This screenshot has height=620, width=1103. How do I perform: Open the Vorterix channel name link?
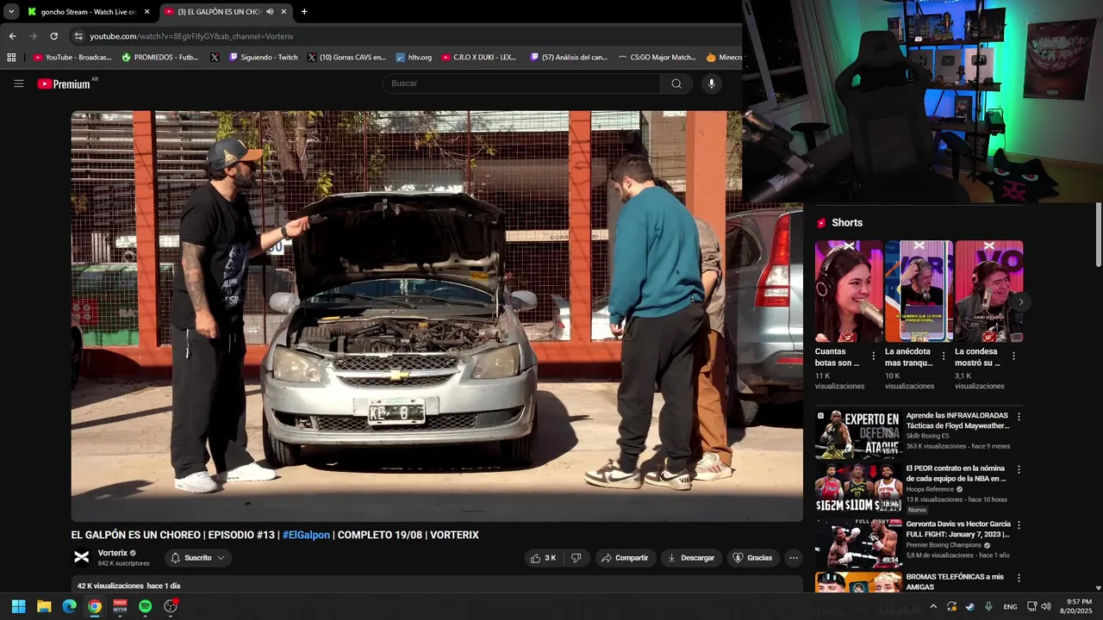113,553
